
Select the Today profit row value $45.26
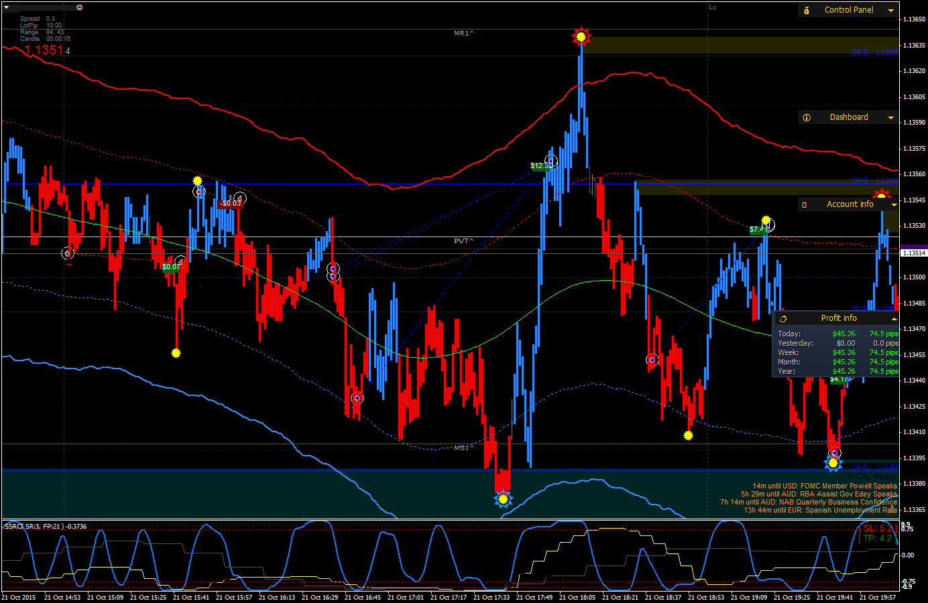(844, 334)
